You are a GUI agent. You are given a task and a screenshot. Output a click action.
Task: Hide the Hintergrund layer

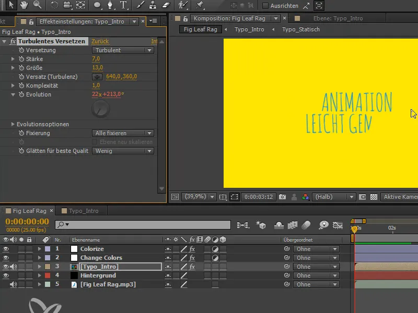tap(6, 275)
